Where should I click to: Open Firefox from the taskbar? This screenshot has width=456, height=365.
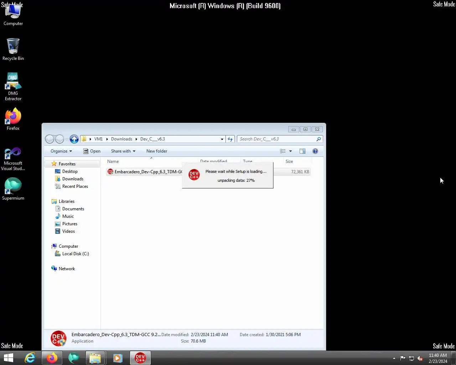click(52, 358)
